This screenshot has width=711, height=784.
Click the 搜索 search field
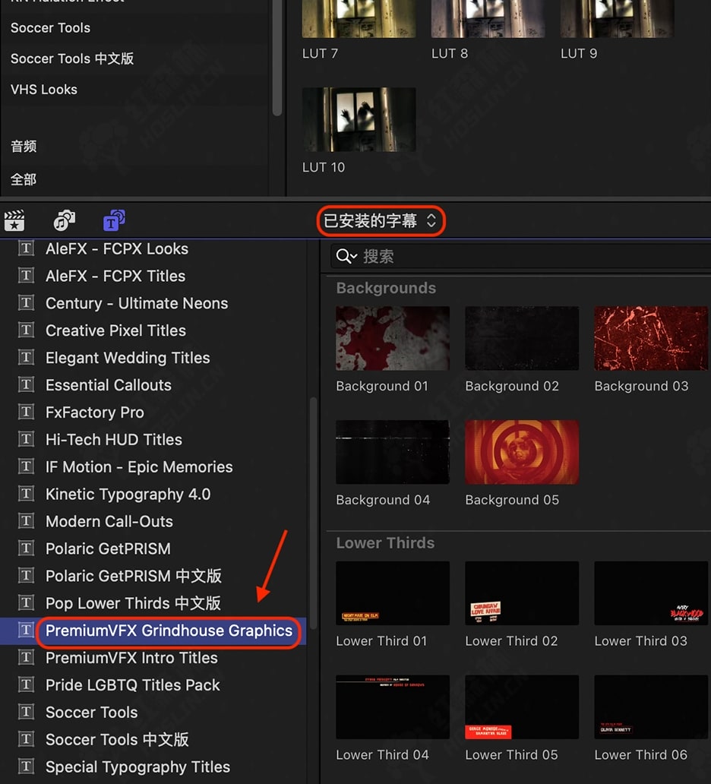520,257
